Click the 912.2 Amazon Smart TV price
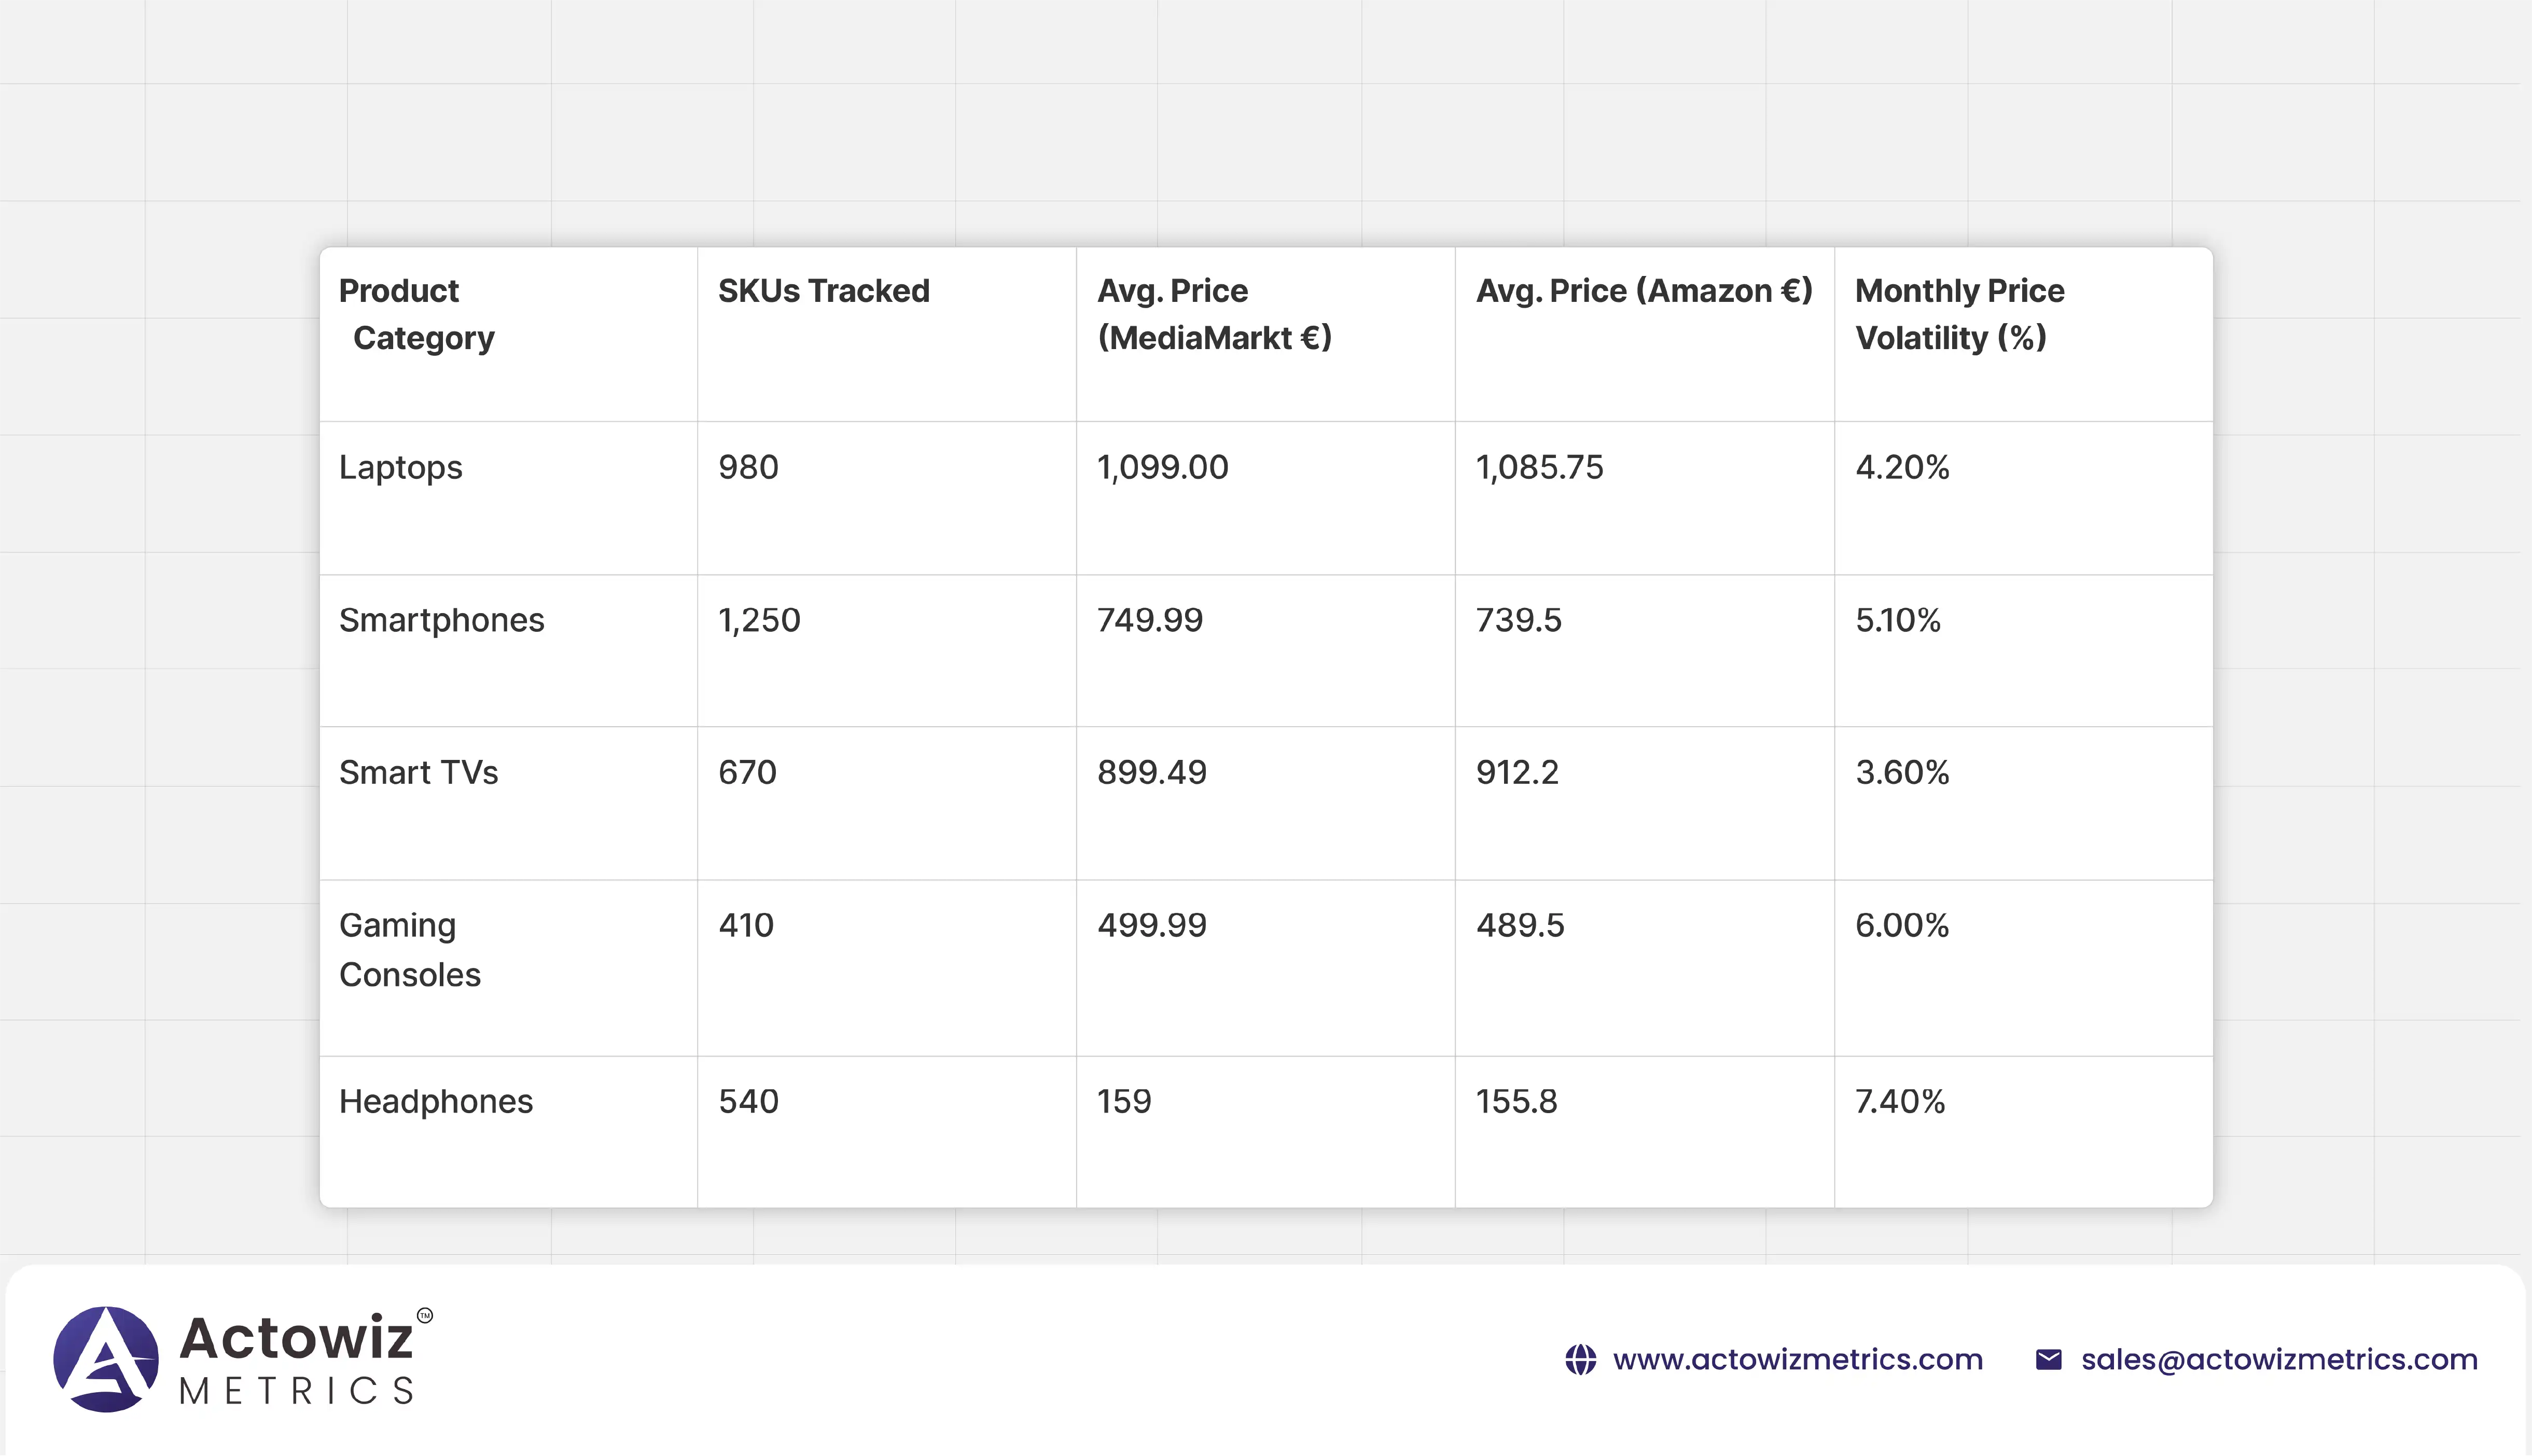2532x1456 pixels. tap(1517, 773)
